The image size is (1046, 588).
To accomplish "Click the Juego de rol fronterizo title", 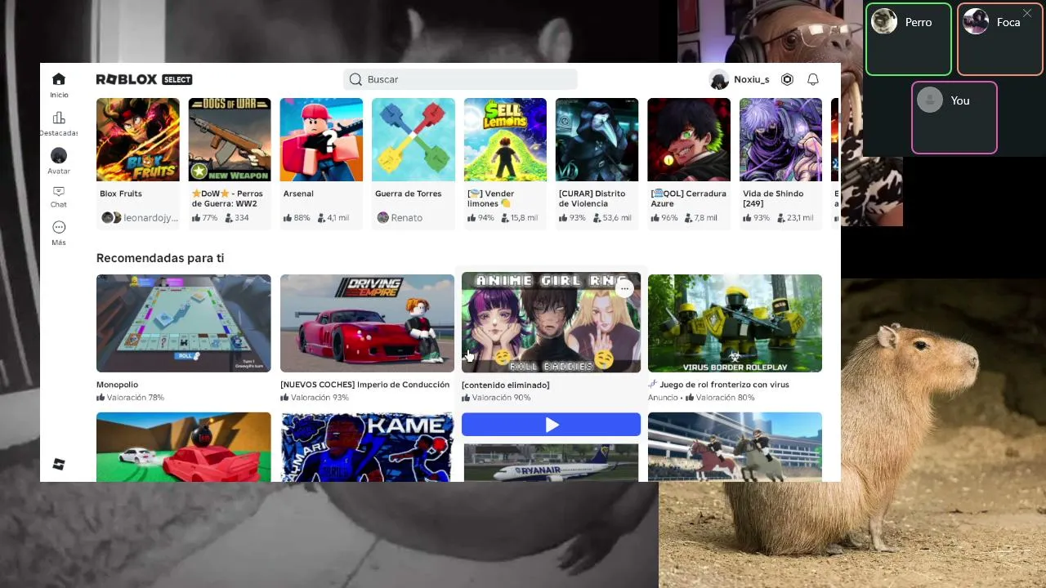I will coord(724,385).
